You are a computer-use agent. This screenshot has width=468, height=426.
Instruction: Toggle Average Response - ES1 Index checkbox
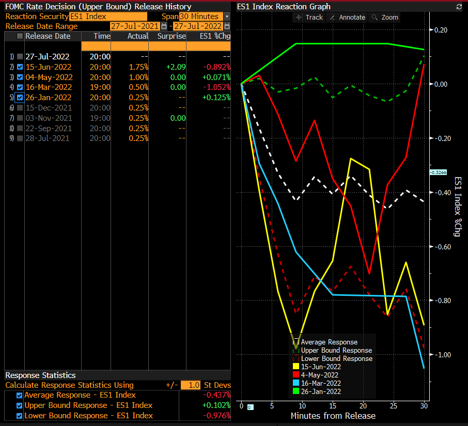click(20, 395)
